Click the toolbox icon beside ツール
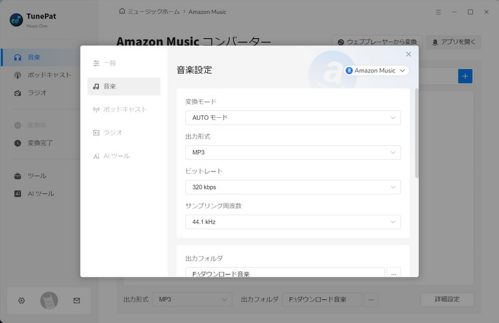Screen dimensions: 499x323 18,176
